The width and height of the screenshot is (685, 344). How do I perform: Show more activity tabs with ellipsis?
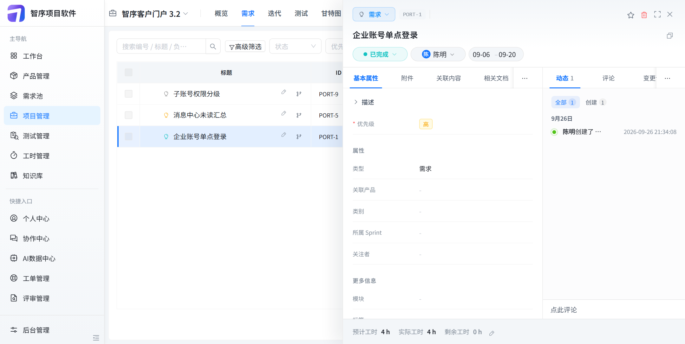pyautogui.click(x=668, y=78)
